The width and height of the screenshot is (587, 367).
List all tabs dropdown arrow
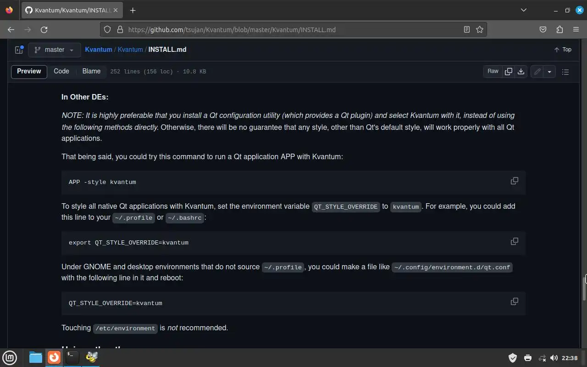click(524, 10)
